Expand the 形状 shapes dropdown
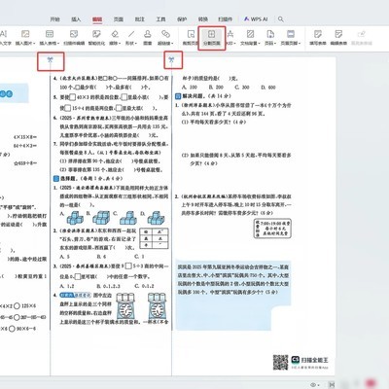Image resolution: width=389 pixels, height=389 pixels. 131,38
